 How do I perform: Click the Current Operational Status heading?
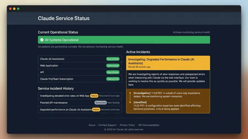[58, 32]
